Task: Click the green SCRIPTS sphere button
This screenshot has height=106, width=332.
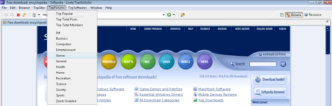Action: tap(128, 62)
